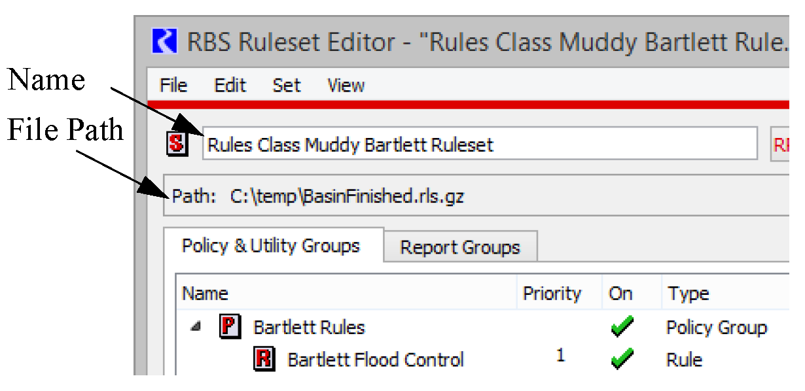This screenshot has width=805, height=391.
Task: Click the Bartlett Rules policy group icon
Action: click(229, 327)
